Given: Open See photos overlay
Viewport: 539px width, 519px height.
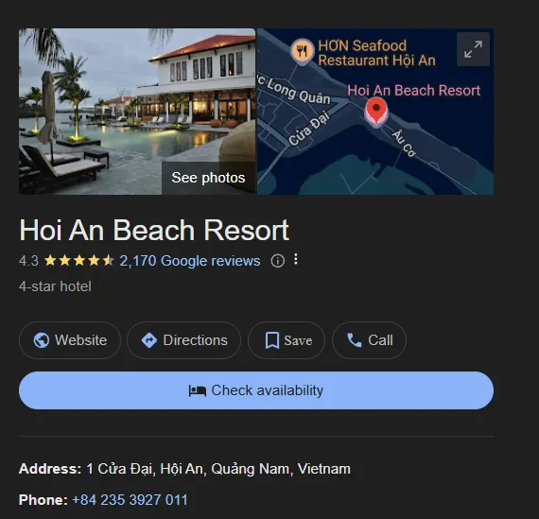Looking at the screenshot, I should click(x=208, y=178).
